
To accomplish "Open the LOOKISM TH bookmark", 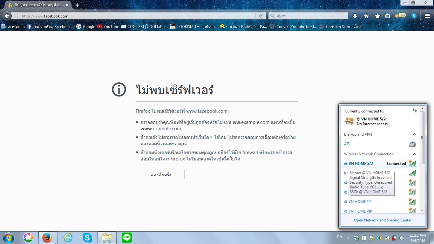I will click(x=194, y=27).
